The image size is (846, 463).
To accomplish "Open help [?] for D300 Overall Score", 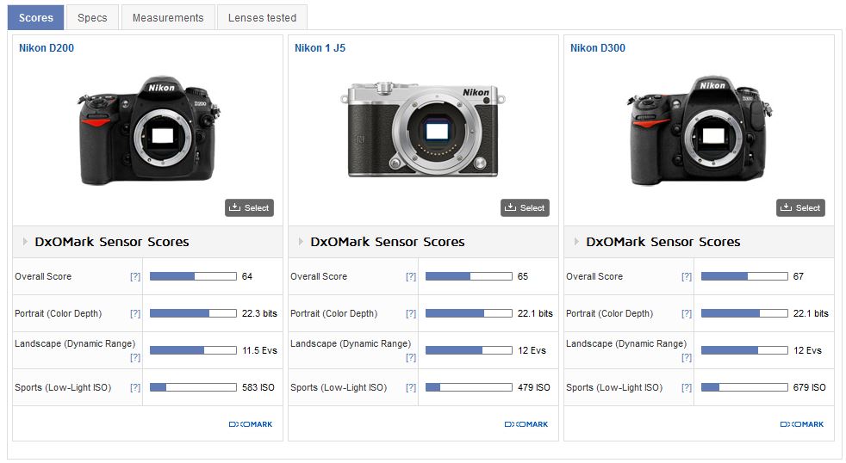I will click(x=687, y=276).
